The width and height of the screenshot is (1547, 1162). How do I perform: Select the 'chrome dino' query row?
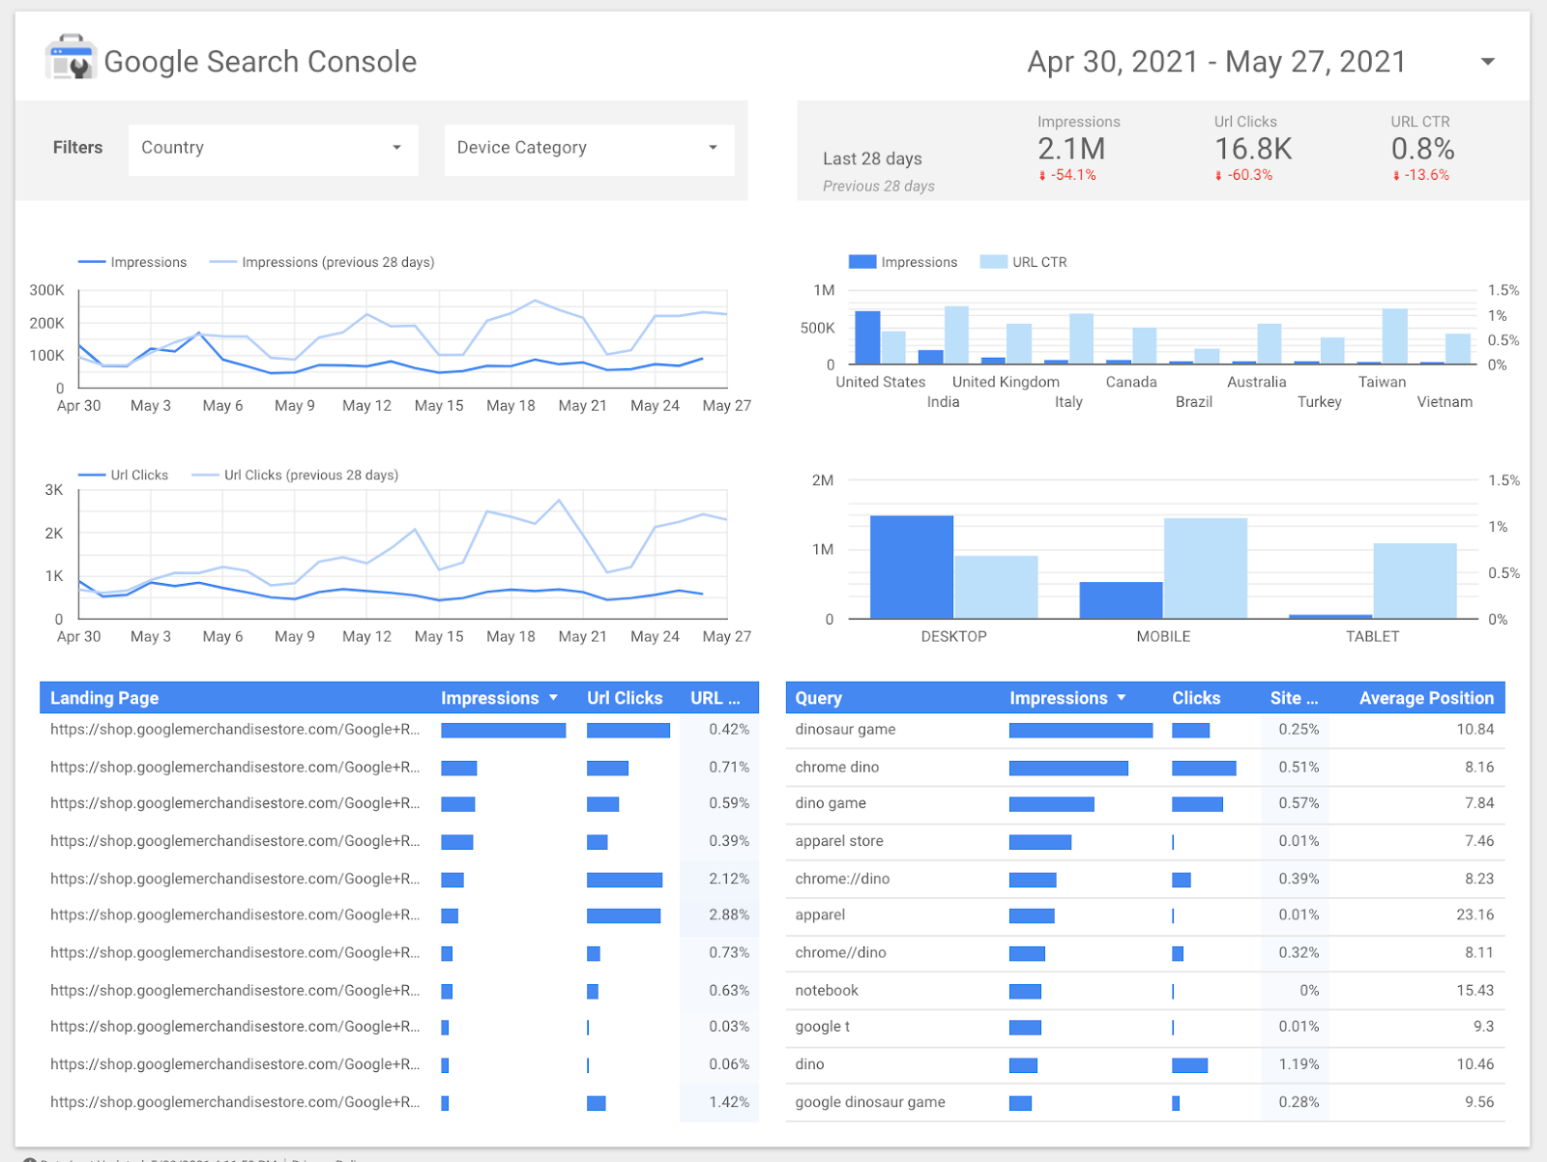(837, 768)
